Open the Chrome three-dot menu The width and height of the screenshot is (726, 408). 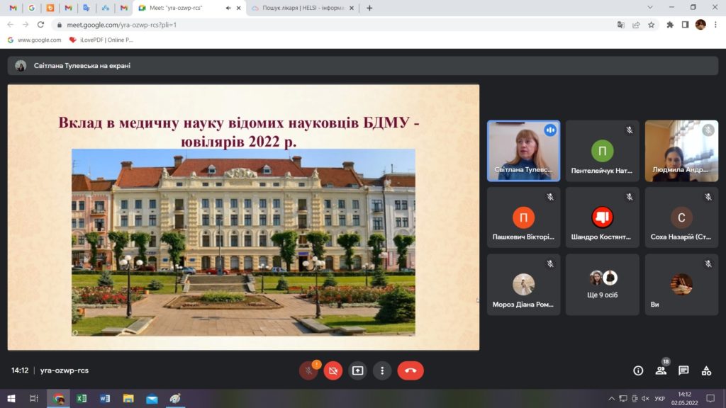click(x=715, y=25)
